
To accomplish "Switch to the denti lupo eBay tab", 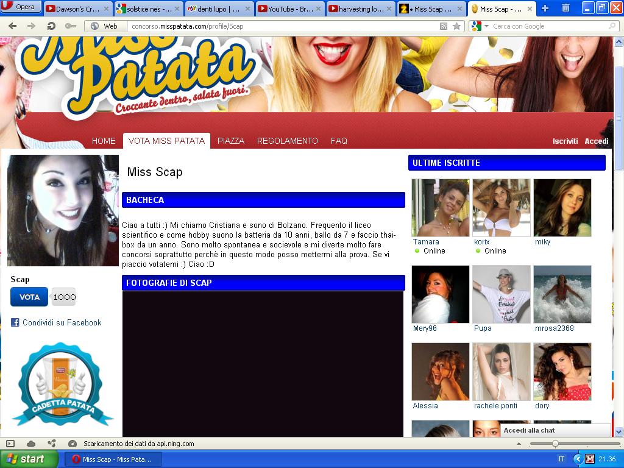I will [219, 9].
